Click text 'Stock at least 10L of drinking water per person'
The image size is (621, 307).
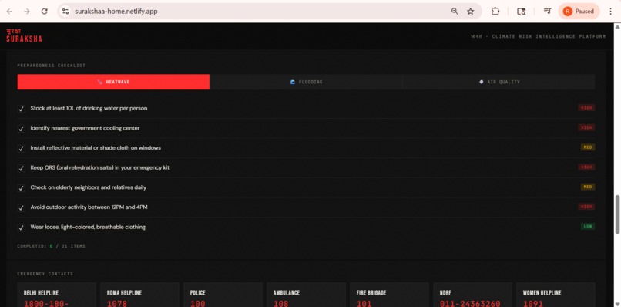[89, 108]
